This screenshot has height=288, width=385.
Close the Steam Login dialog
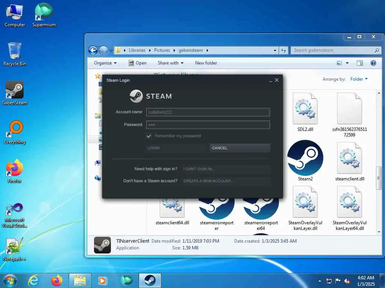277,80
